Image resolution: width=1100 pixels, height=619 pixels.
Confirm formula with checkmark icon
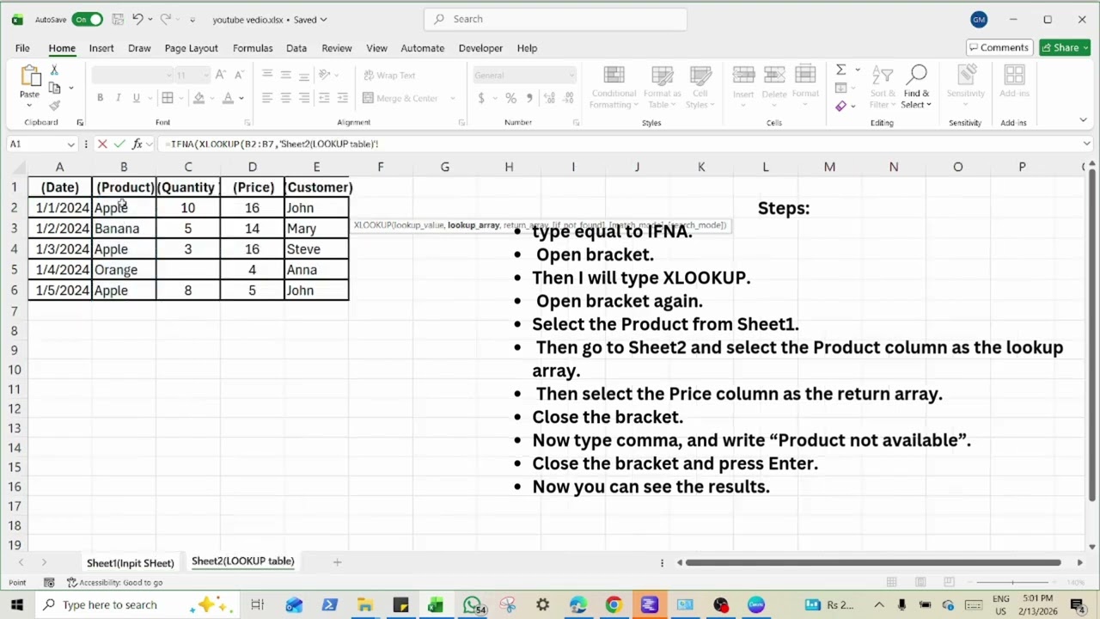pos(119,144)
